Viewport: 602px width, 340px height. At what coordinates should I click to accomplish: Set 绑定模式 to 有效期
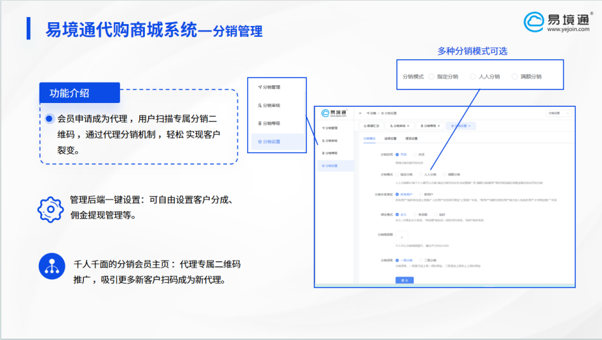point(415,215)
